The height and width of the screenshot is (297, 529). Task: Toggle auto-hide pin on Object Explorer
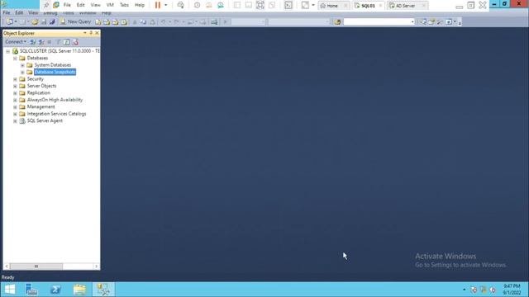click(x=91, y=33)
